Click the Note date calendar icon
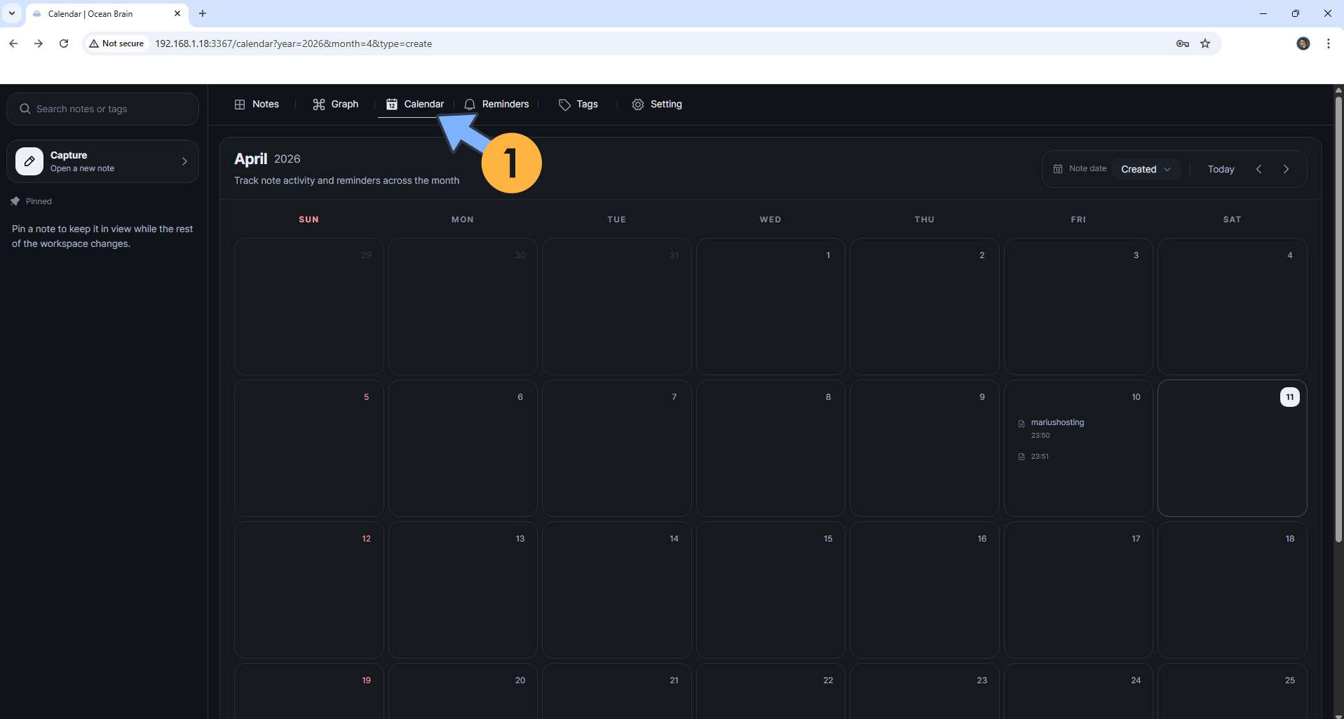The width and height of the screenshot is (1344, 719). 1059,168
